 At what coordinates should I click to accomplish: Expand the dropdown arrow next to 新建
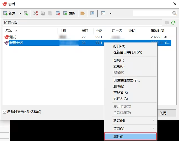point(20,13)
